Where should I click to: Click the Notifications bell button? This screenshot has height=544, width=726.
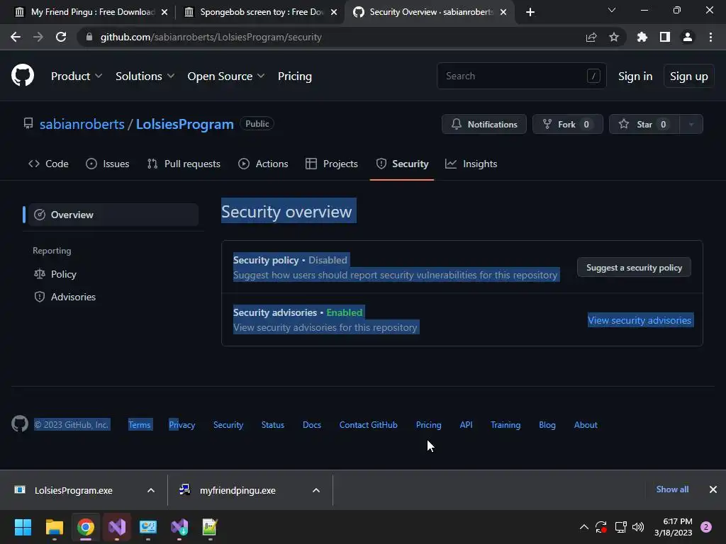(484, 125)
